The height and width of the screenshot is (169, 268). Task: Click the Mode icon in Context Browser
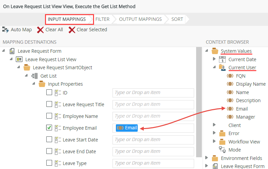click(222, 150)
